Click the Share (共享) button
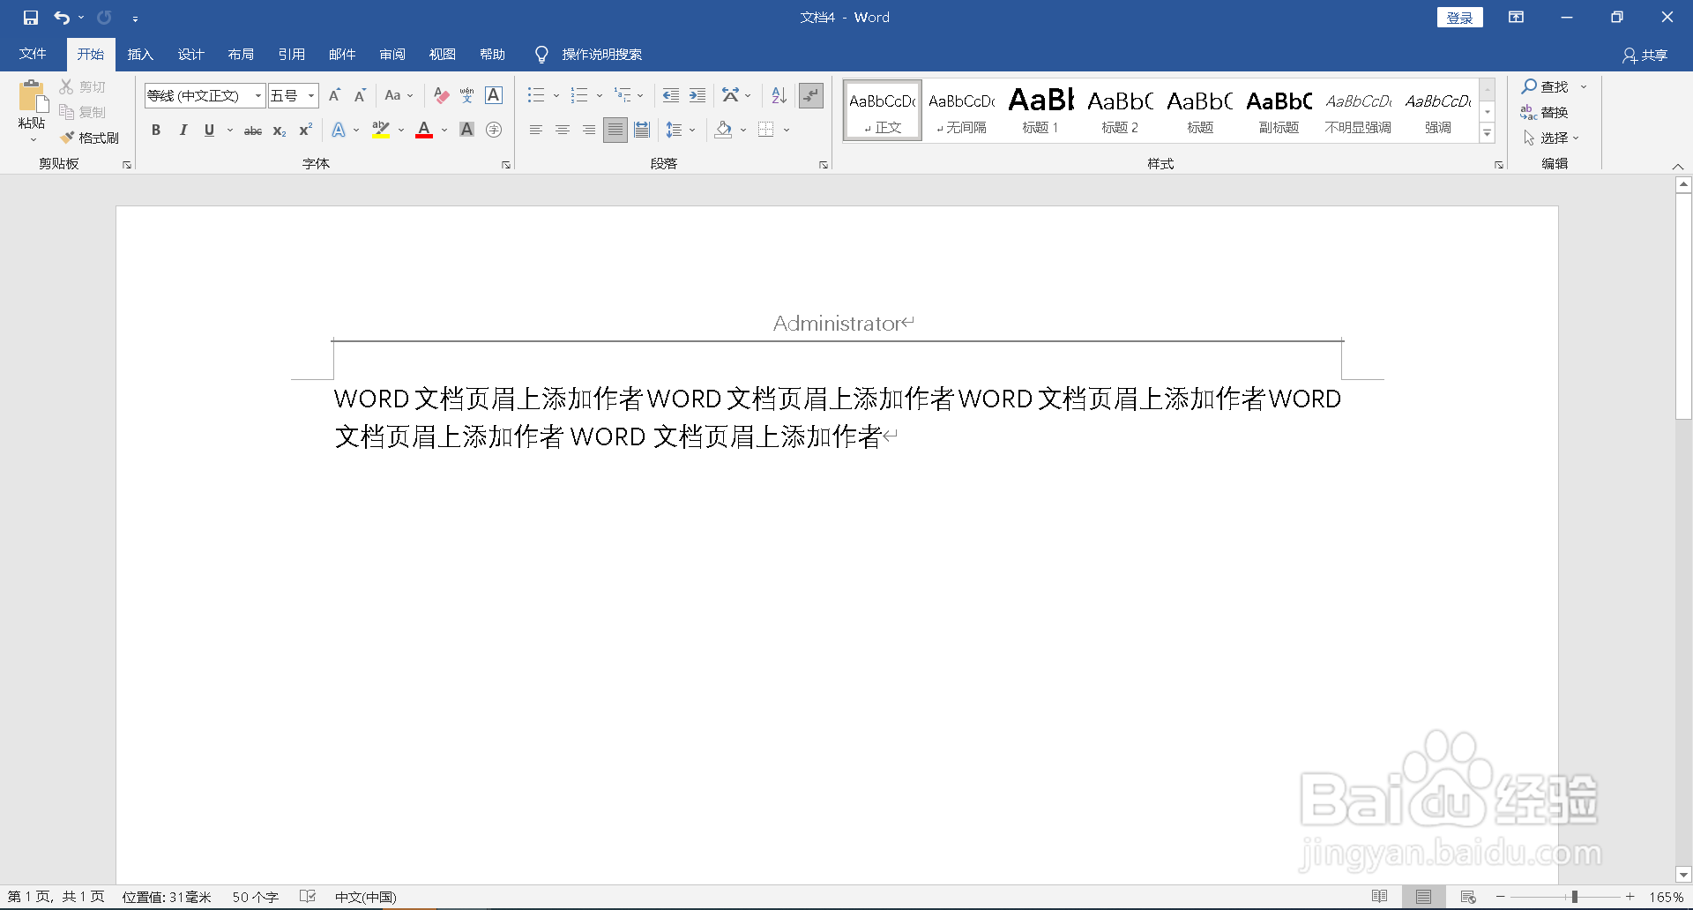The image size is (1693, 910). click(1645, 56)
